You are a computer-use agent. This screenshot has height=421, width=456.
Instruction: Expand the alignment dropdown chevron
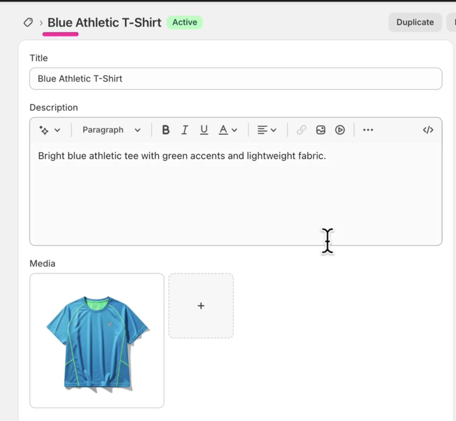click(273, 130)
